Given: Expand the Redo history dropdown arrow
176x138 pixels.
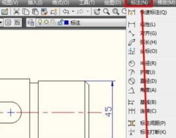Looking at the screenshot, I should 87,12.
